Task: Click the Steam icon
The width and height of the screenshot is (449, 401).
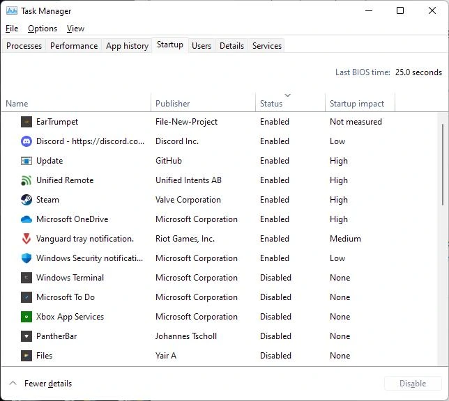Action: (x=26, y=200)
